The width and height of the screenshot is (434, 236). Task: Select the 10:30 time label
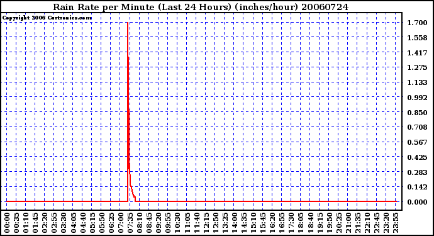point(177,223)
